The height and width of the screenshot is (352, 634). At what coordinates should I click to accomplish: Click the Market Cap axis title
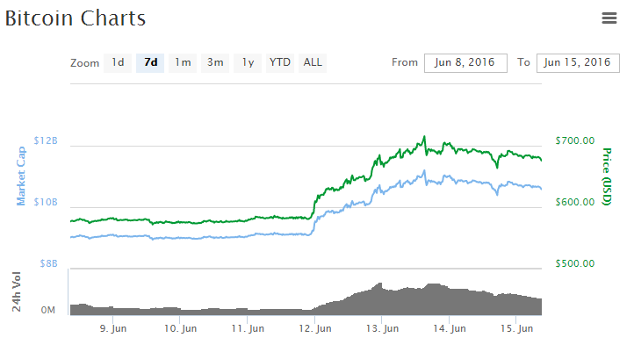pyautogui.click(x=22, y=176)
